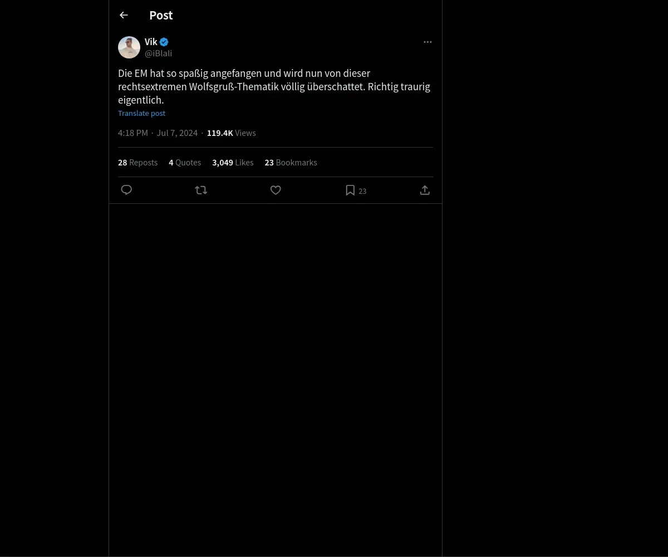The image size is (668, 557).
Task: Click the reply speech bubble icon
Action: 126,190
